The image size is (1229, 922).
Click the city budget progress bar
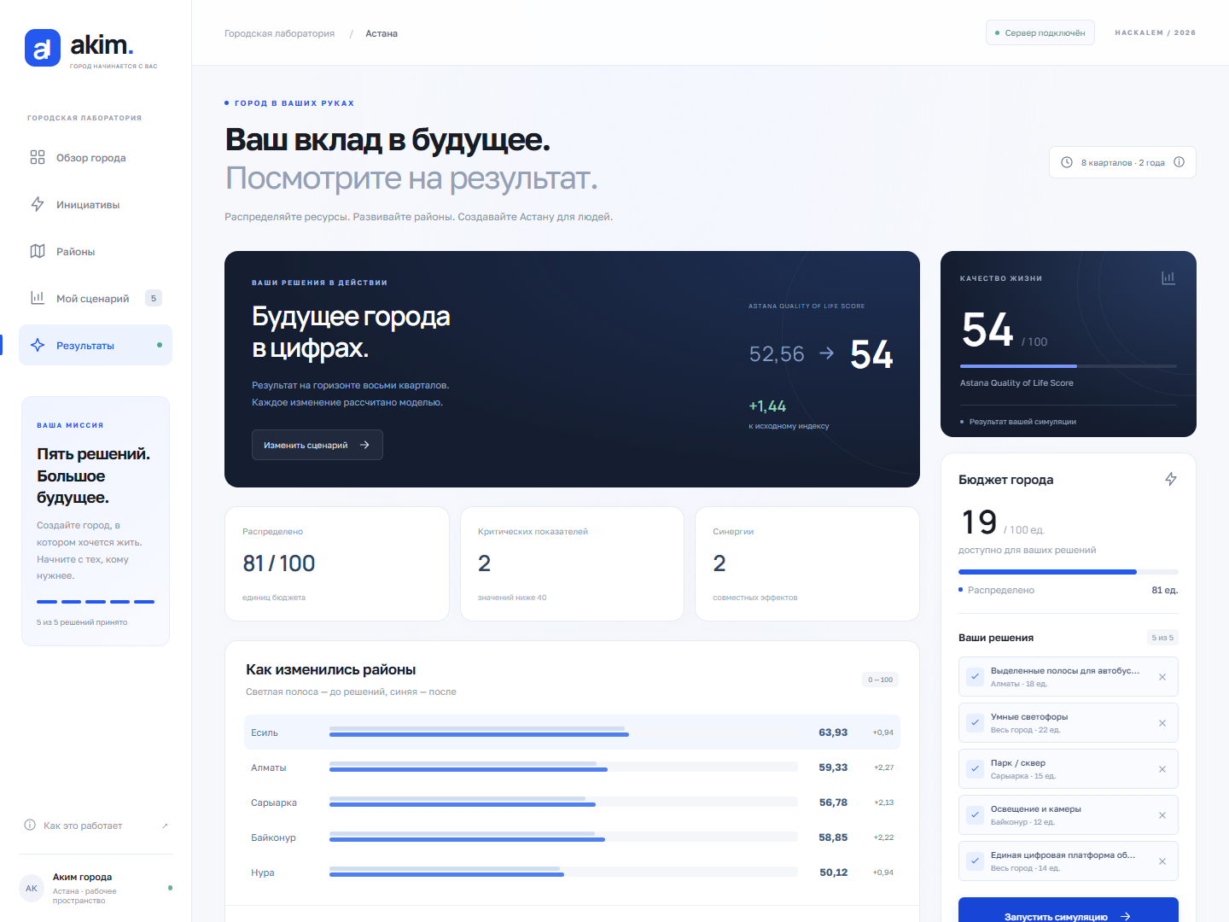(1069, 572)
